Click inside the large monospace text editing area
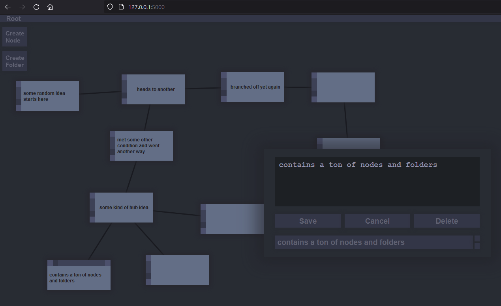Viewport: 501px width, 306px height. tap(377, 182)
